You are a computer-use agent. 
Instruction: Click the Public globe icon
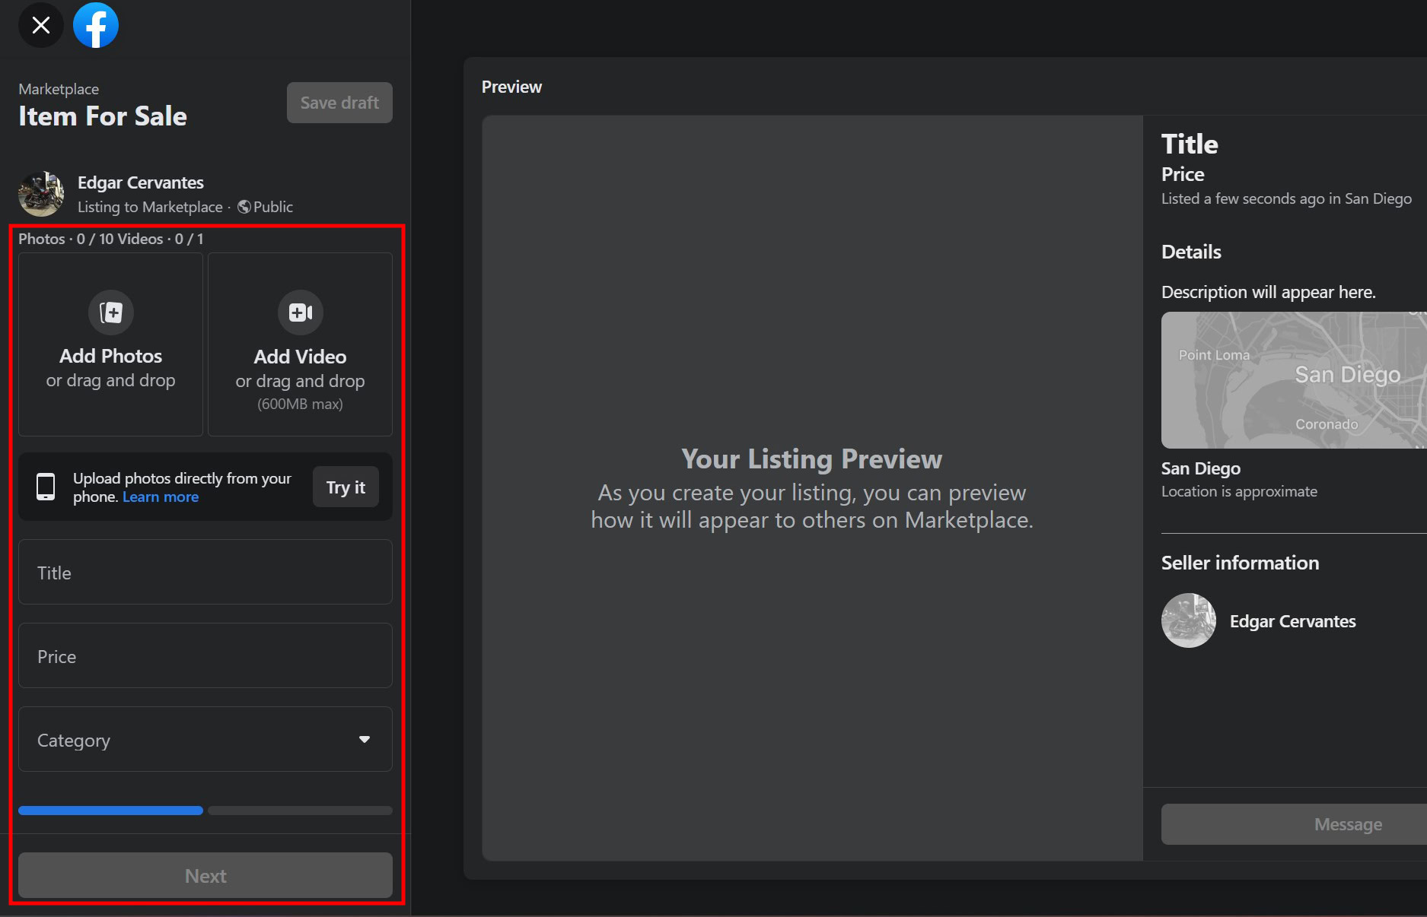point(244,207)
